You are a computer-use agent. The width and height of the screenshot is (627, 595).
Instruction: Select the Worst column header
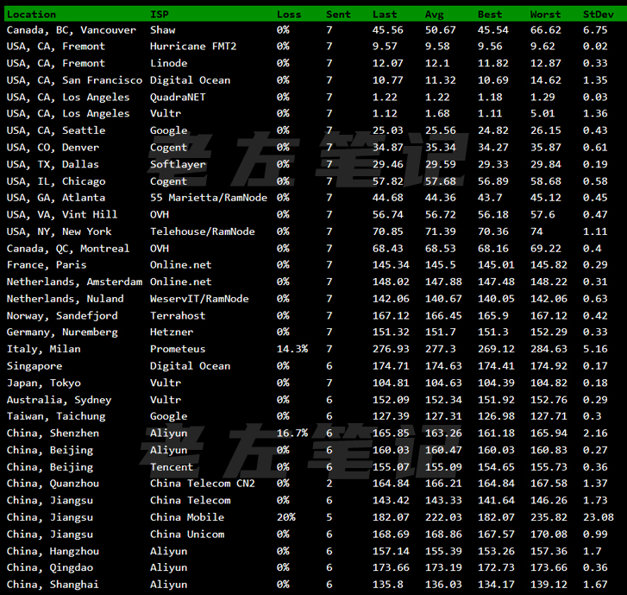click(545, 15)
